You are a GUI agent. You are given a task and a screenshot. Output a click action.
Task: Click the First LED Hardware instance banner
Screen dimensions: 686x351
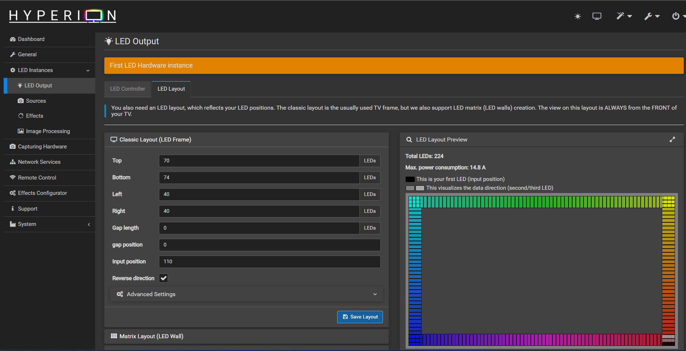point(394,65)
